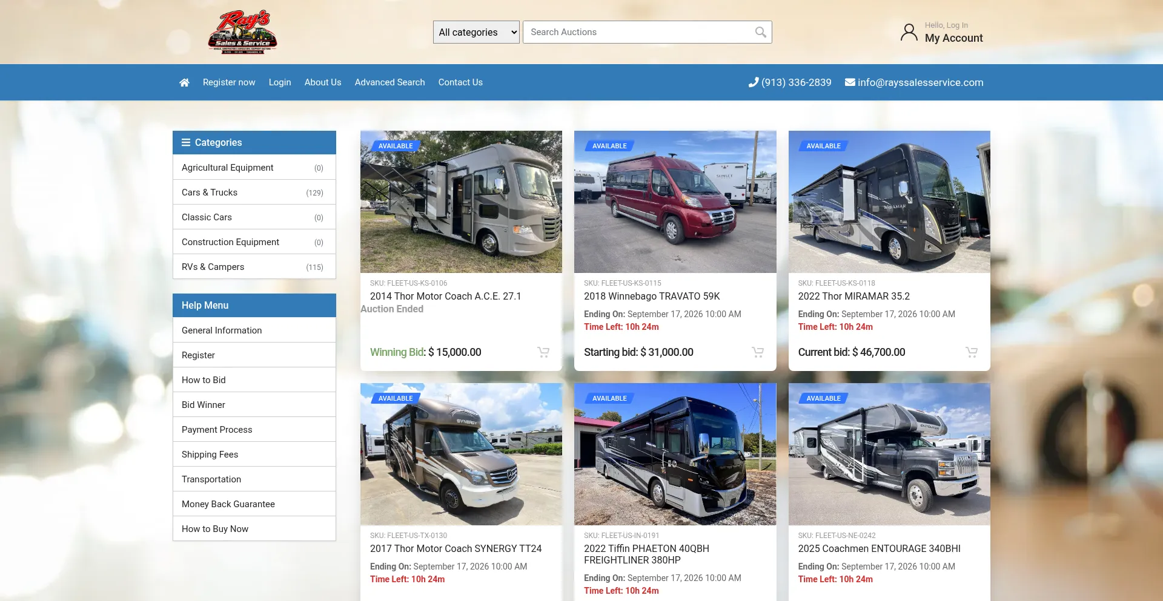Viewport: 1163px width, 601px height.
Task: Open the Bid Winner help page
Action: click(254, 405)
